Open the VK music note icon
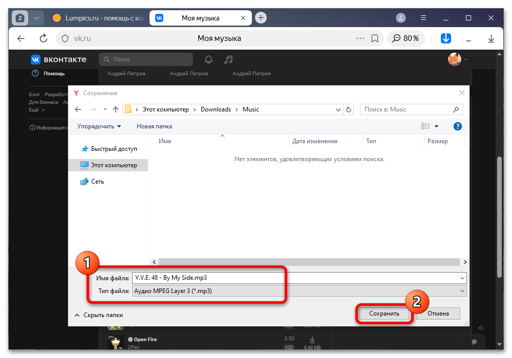The height and width of the screenshot is (358, 512). click(228, 59)
